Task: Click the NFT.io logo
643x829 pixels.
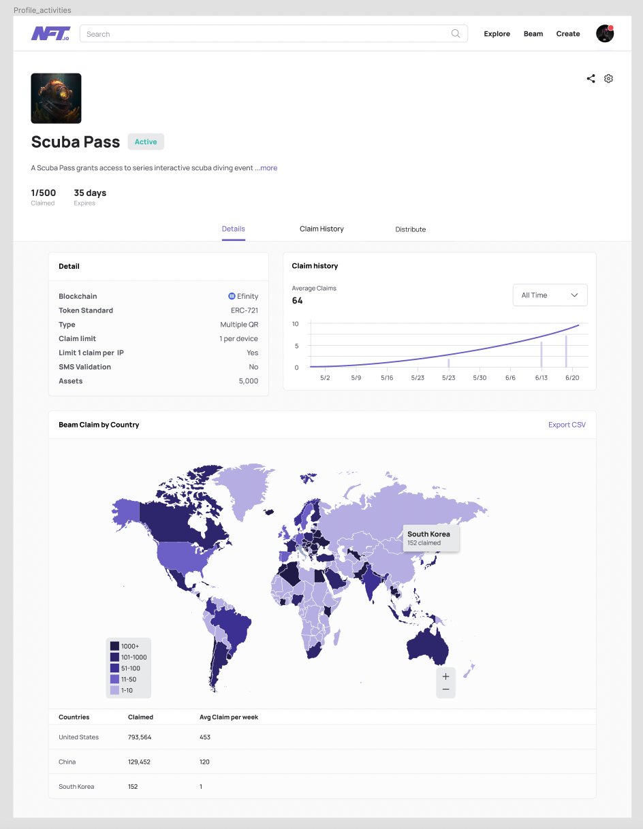Action: click(x=50, y=33)
